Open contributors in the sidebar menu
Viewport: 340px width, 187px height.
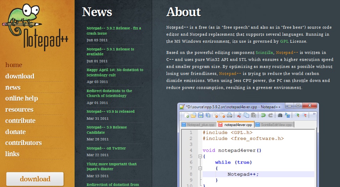click(24, 143)
